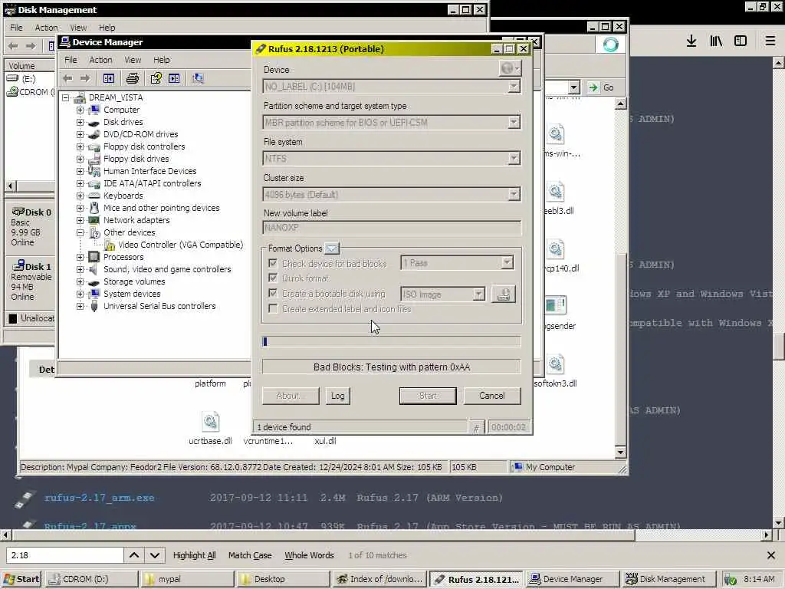The height and width of the screenshot is (589, 785).
Task: Open Disk Management File menu
Action: pos(16,28)
